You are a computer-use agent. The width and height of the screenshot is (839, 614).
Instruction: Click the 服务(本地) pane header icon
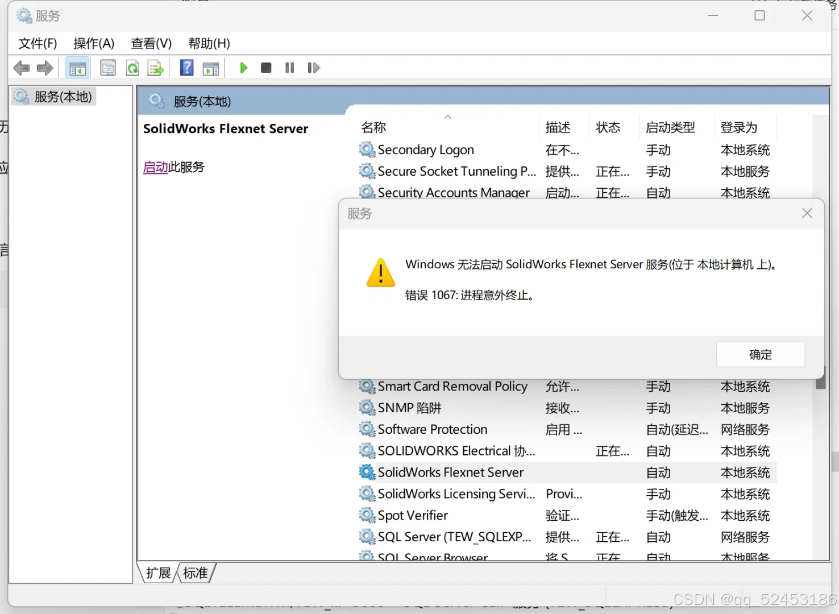click(157, 102)
